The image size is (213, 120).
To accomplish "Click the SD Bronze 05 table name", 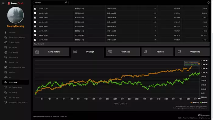I will pos(111,9).
